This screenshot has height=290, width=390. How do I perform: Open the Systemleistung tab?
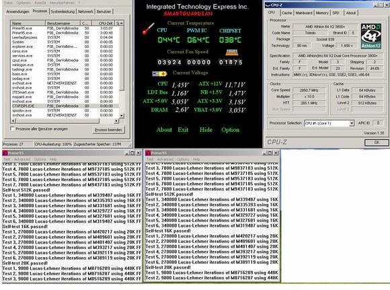63,11
